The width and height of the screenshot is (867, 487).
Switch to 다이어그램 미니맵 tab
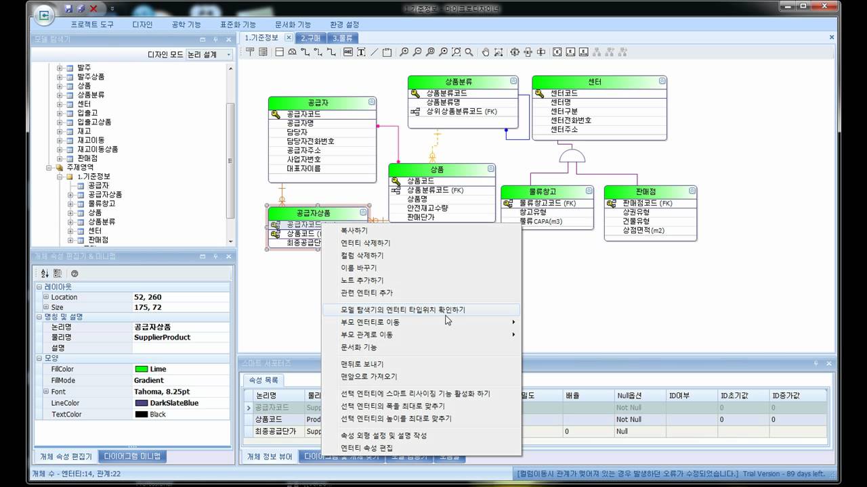pyautogui.click(x=132, y=457)
